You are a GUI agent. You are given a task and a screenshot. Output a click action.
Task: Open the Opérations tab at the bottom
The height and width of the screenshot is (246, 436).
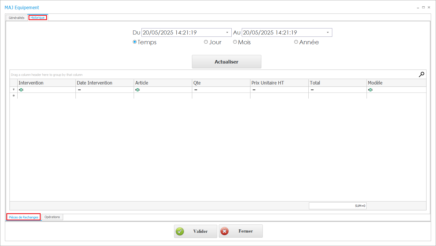[x=52, y=217]
